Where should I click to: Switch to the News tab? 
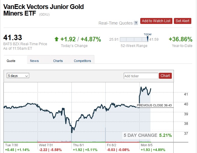(34, 61)
